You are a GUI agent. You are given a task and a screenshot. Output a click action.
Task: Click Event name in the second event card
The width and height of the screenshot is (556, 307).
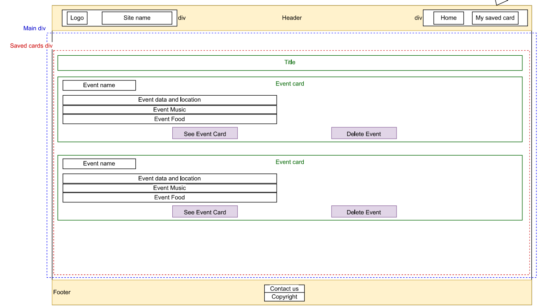tap(99, 164)
